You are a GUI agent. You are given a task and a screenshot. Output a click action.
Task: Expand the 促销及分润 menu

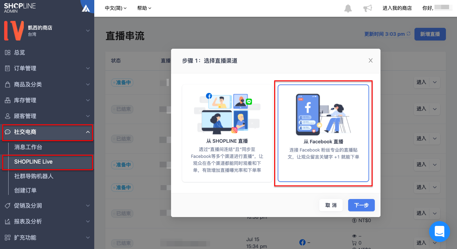pos(88,206)
